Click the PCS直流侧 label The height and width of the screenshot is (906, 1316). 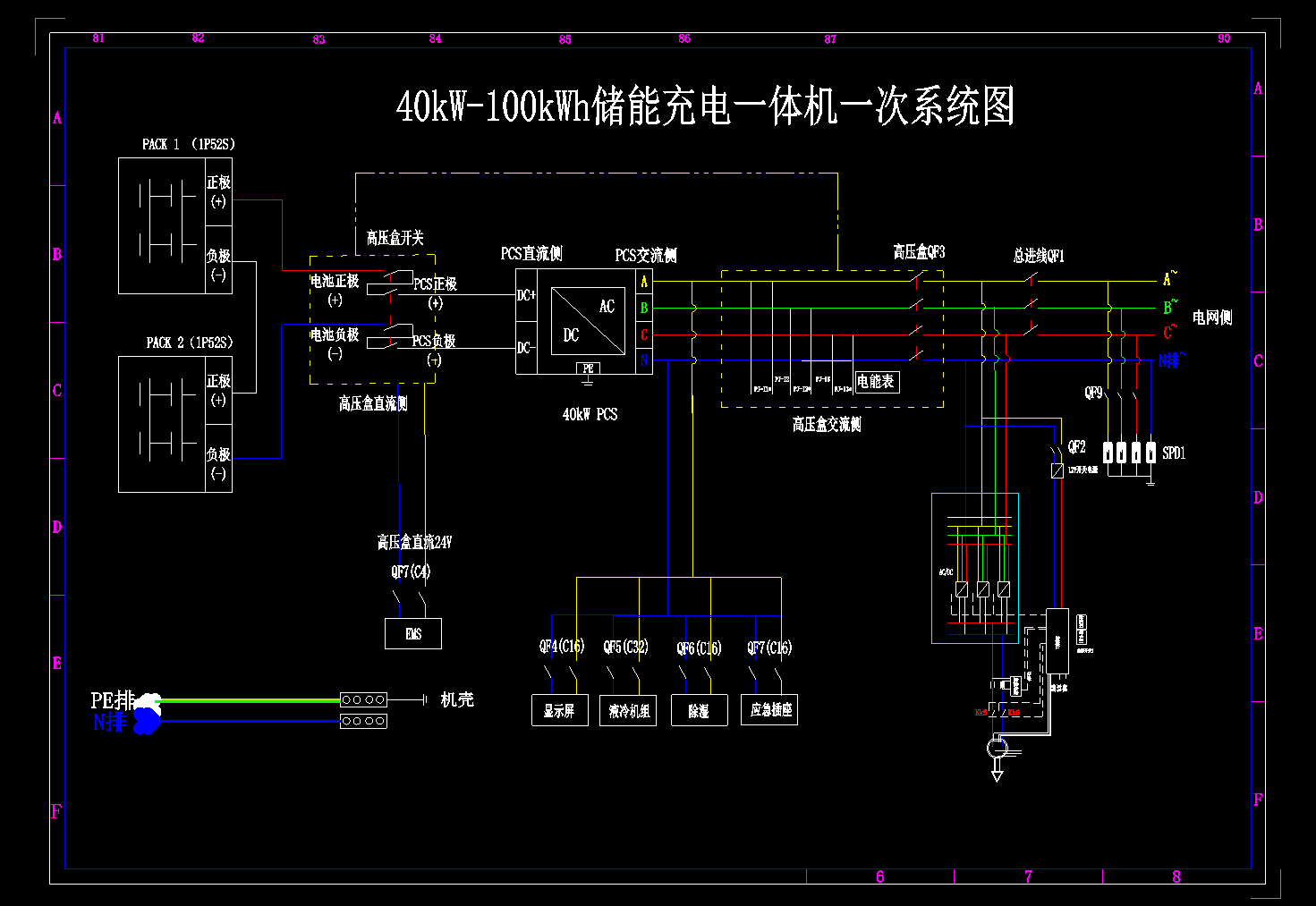coord(531,254)
